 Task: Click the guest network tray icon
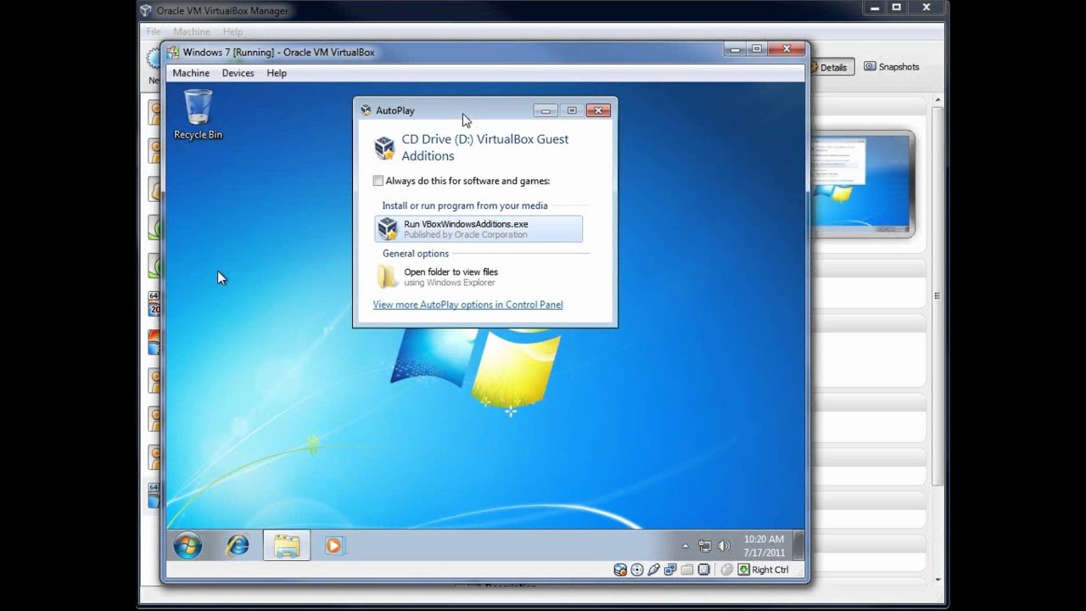[x=704, y=546]
